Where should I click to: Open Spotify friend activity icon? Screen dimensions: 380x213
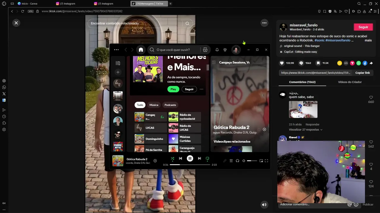click(x=225, y=50)
